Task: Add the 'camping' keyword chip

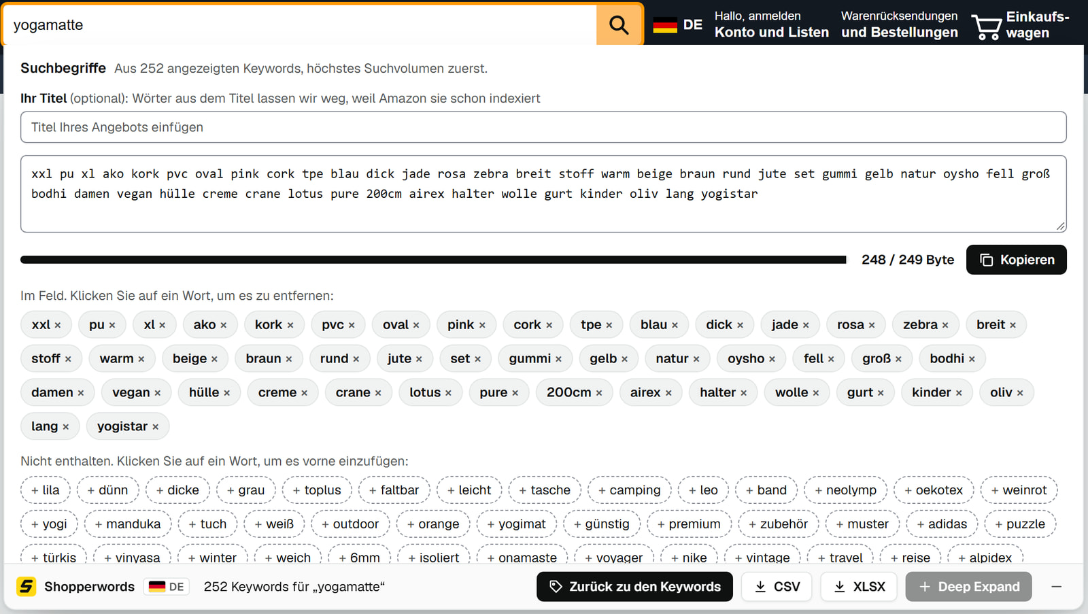Action: click(630, 490)
